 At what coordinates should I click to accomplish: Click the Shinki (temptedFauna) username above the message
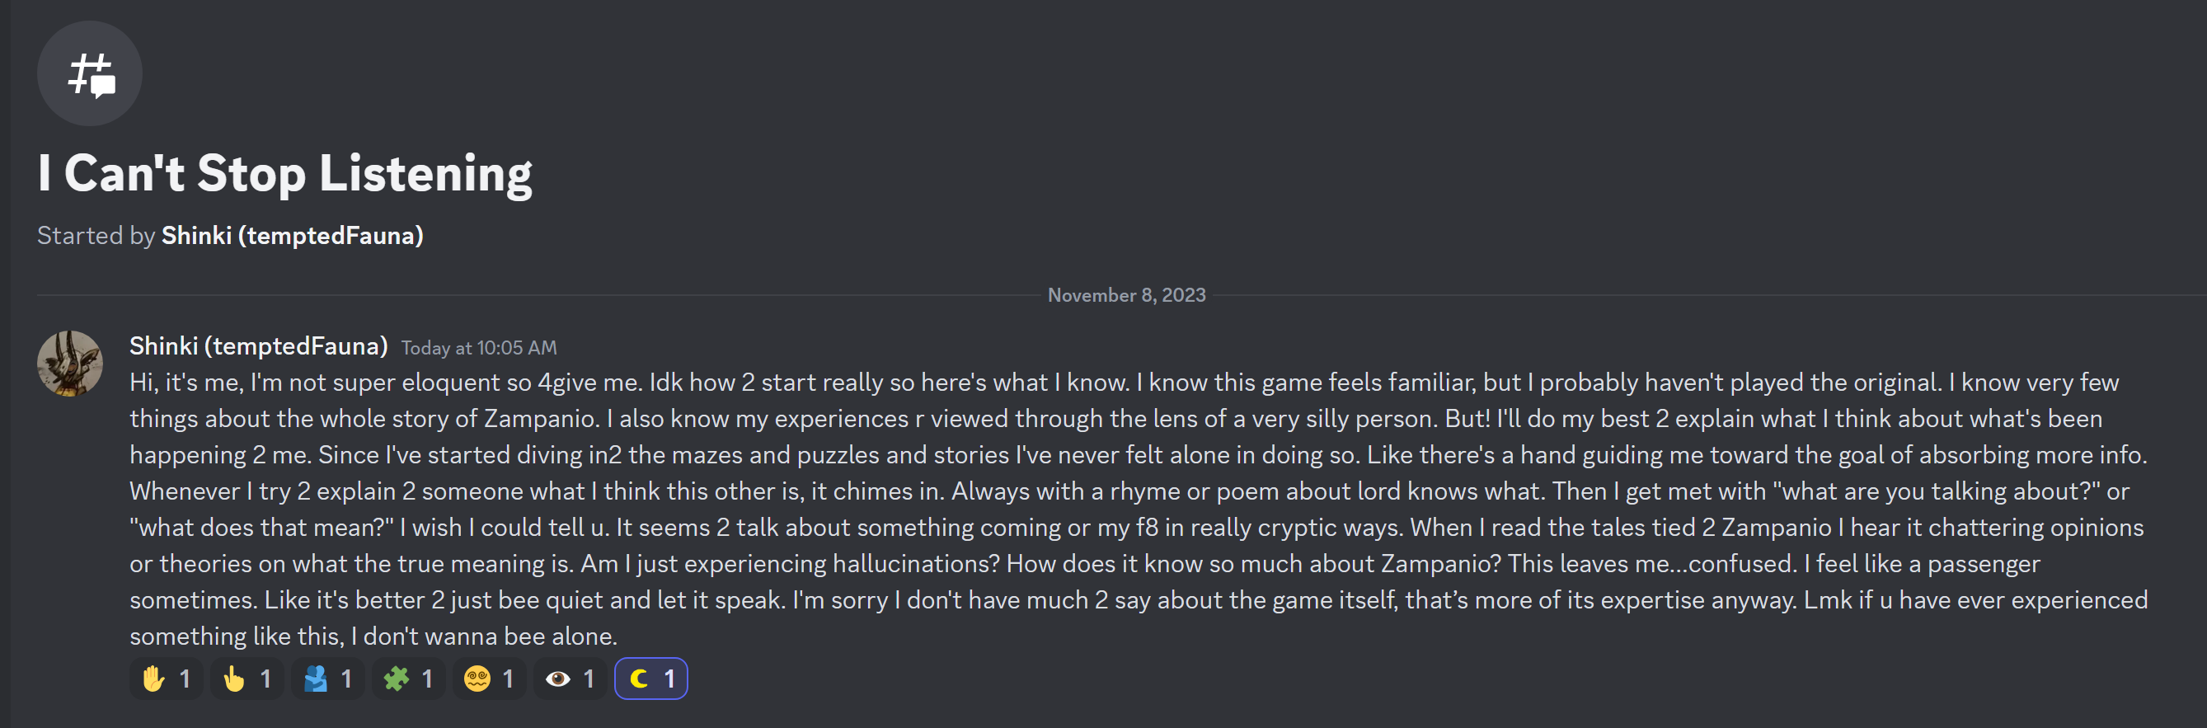point(258,346)
